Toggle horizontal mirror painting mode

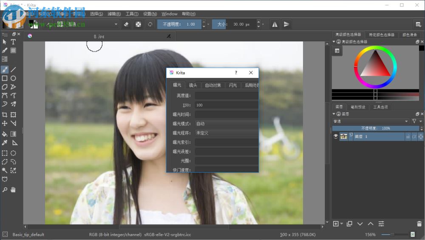(x=275, y=24)
